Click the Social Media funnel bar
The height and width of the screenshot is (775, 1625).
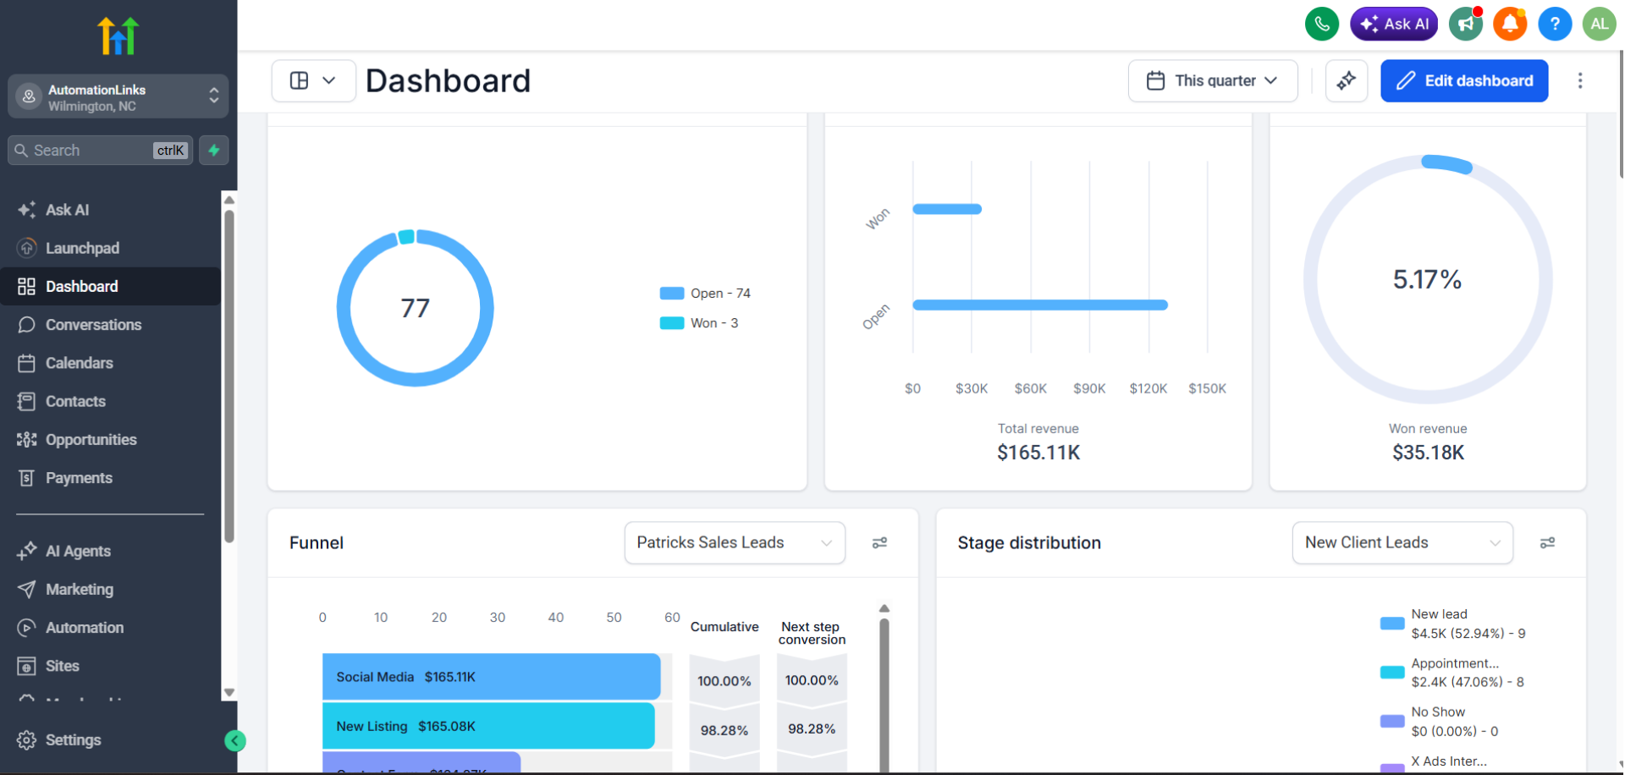[x=491, y=677]
